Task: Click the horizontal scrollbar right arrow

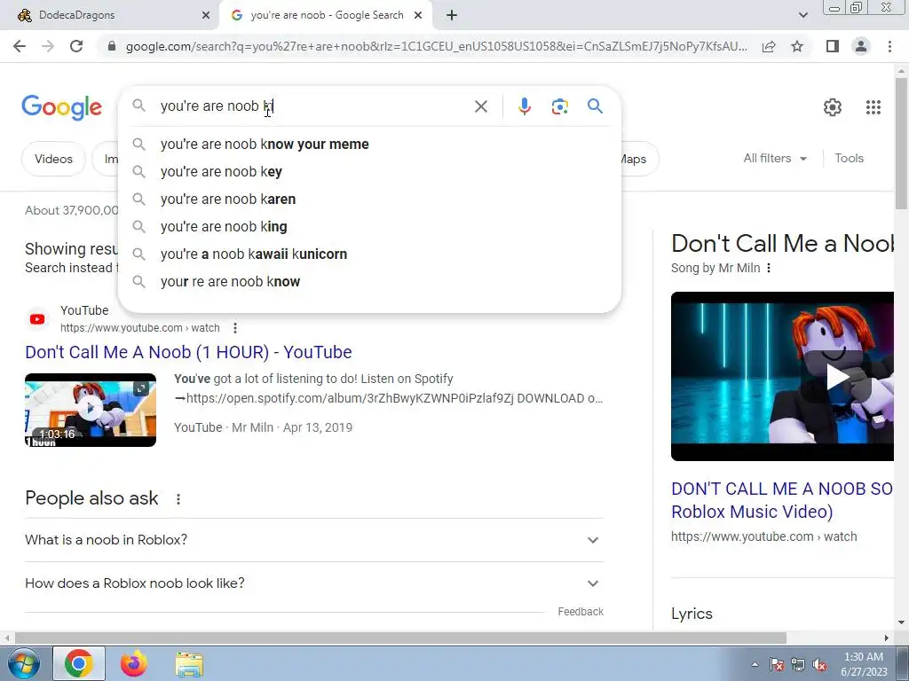Action: click(x=887, y=638)
